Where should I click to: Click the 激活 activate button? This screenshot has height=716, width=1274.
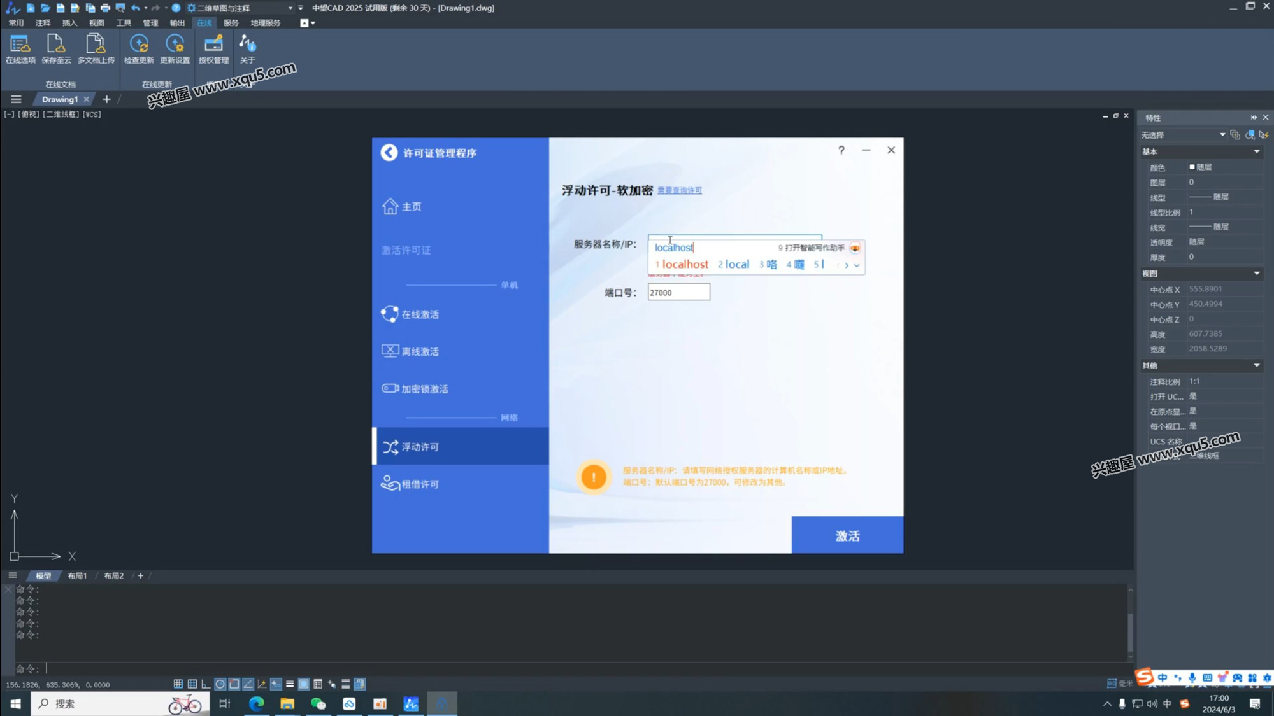847,535
